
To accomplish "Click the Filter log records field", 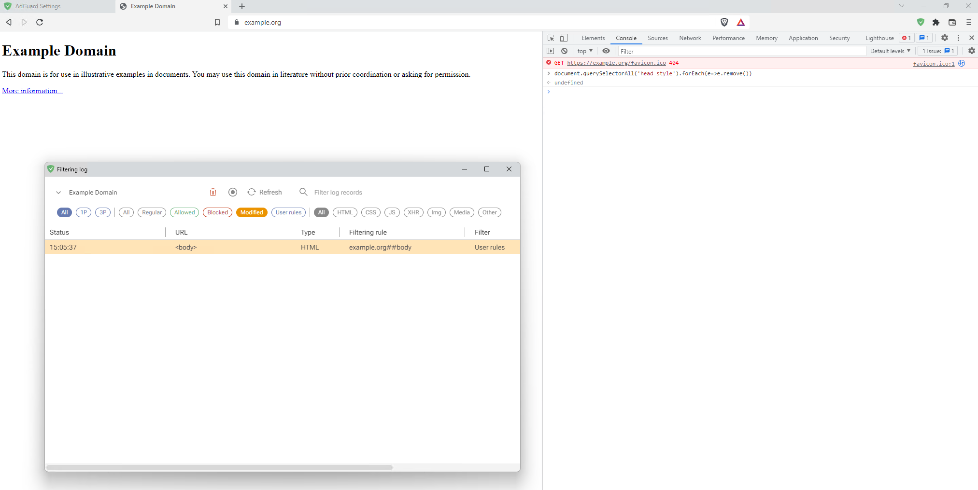I will [x=338, y=192].
